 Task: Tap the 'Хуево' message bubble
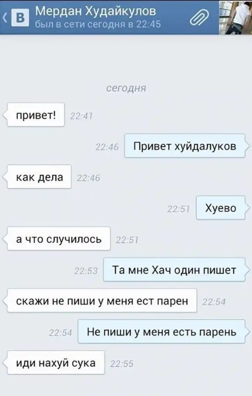point(220,208)
